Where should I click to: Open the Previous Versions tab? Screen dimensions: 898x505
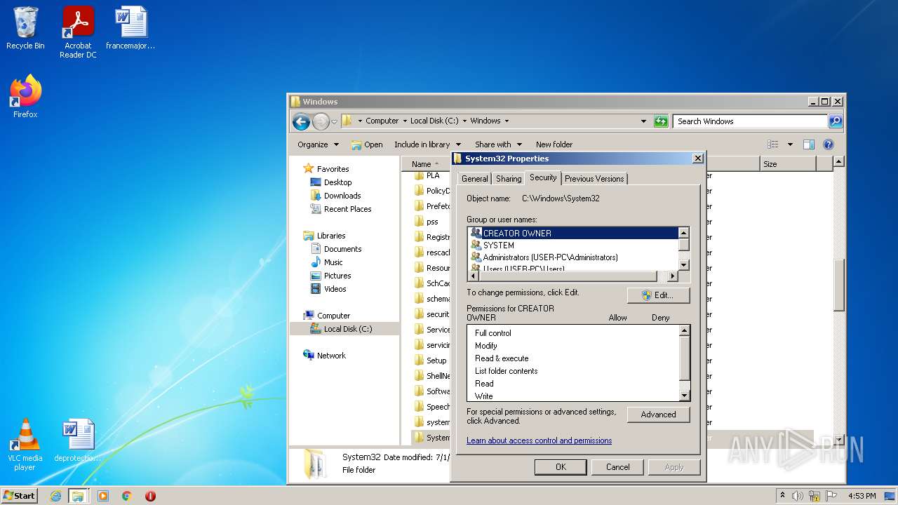point(594,179)
